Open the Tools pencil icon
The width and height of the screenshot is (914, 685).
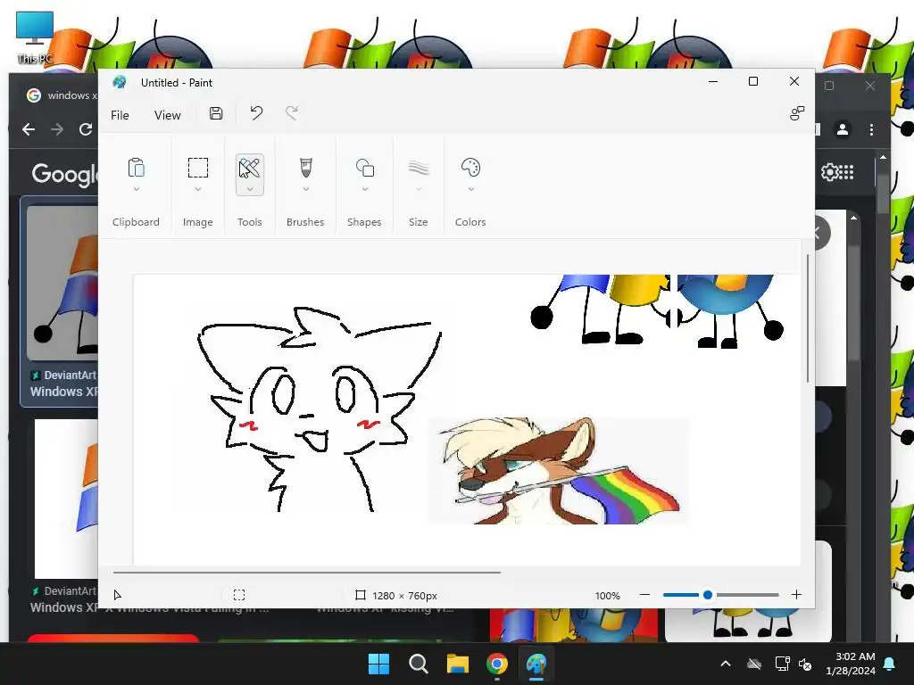point(250,169)
